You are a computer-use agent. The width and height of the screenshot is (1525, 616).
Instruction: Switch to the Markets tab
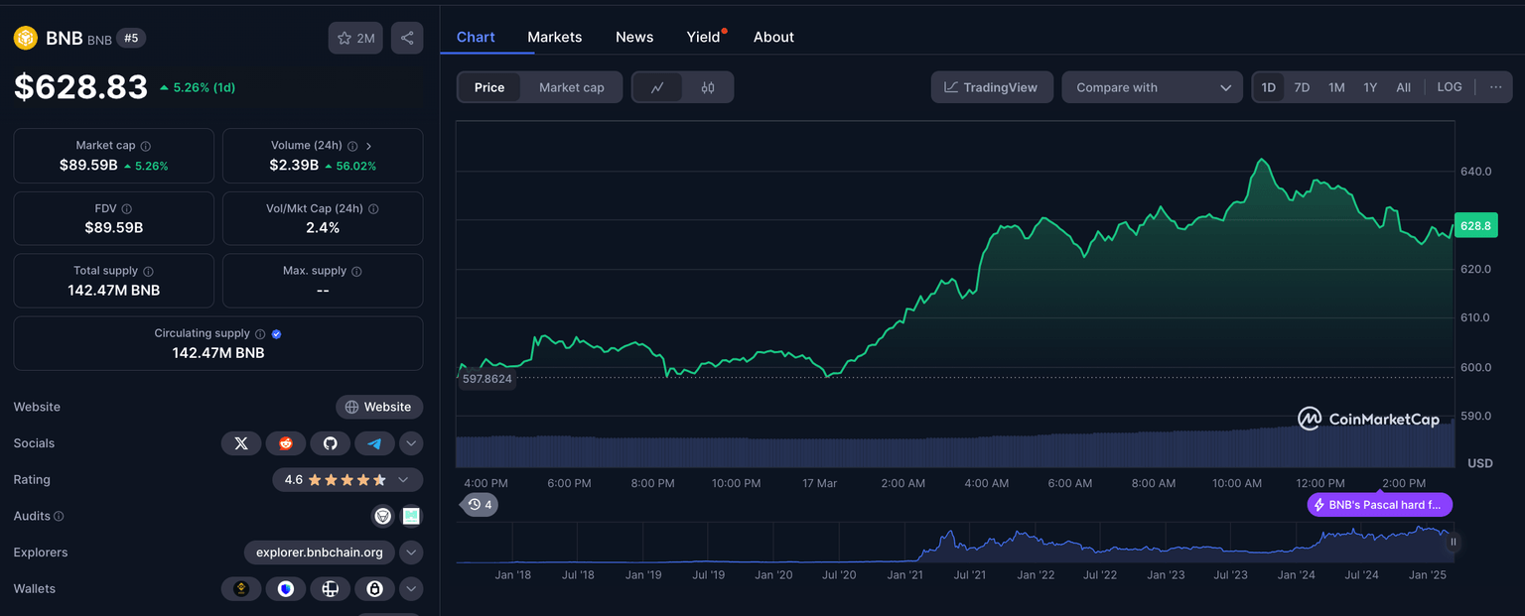(x=554, y=37)
